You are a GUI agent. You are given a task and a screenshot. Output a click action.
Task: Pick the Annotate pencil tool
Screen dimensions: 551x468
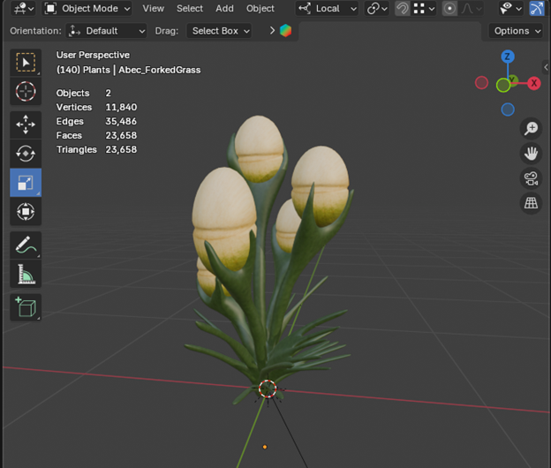click(26, 245)
